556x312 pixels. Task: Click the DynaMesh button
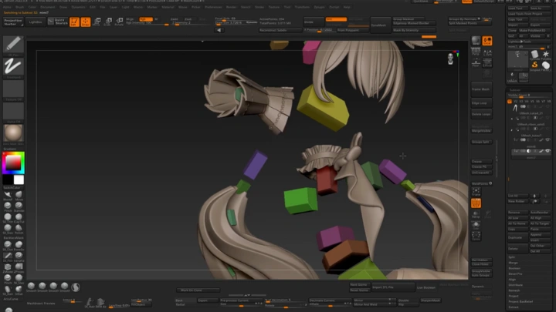379,25
